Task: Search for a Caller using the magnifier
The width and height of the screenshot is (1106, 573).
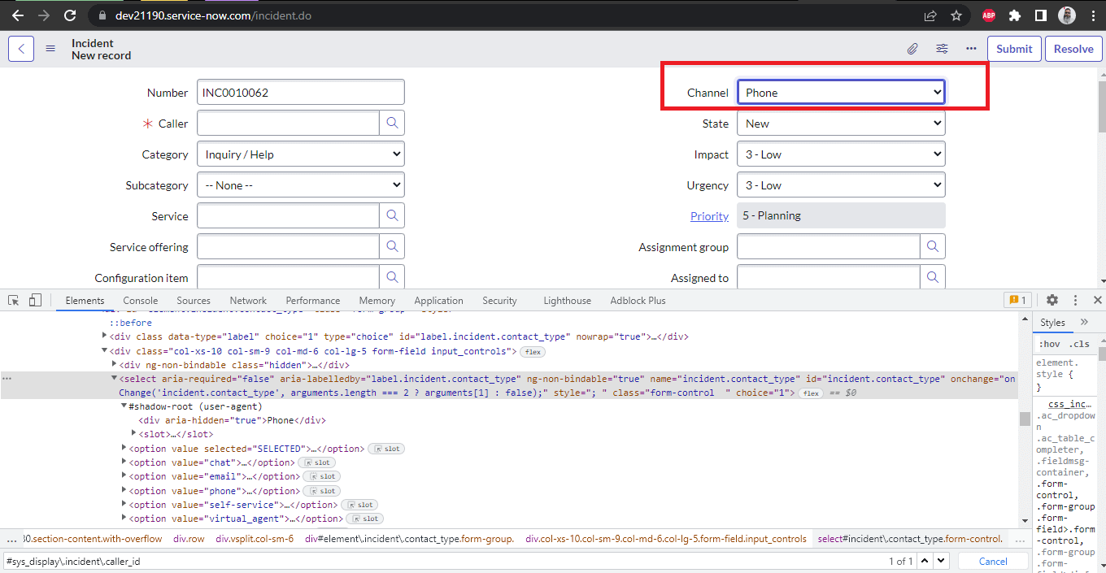Action: (x=392, y=123)
